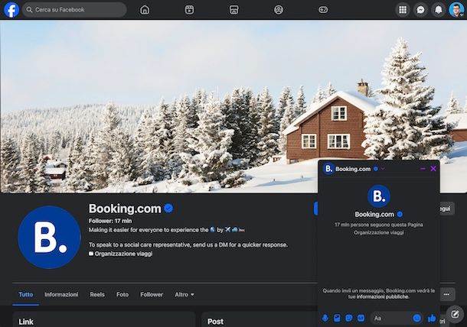Open the account profile picture menu
467x327 pixels.
click(456, 10)
